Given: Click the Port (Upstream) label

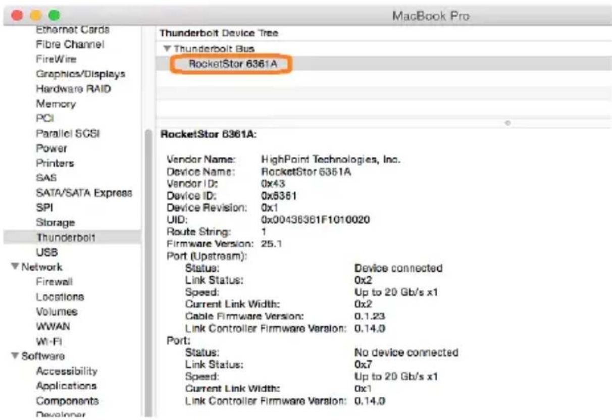Looking at the screenshot, I should tap(207, 256).
